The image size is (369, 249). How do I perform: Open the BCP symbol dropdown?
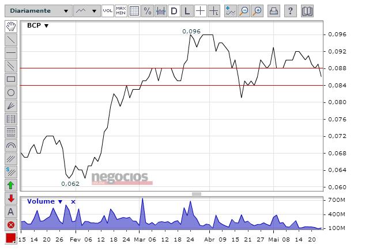click(x=37, y=25)
